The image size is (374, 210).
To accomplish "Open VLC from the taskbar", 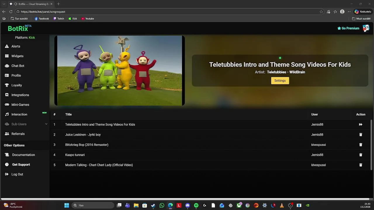I will point(282,205).
